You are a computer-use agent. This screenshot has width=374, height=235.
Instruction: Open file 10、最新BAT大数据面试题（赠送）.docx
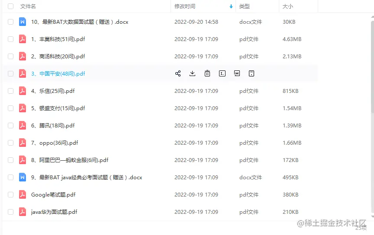80,22
